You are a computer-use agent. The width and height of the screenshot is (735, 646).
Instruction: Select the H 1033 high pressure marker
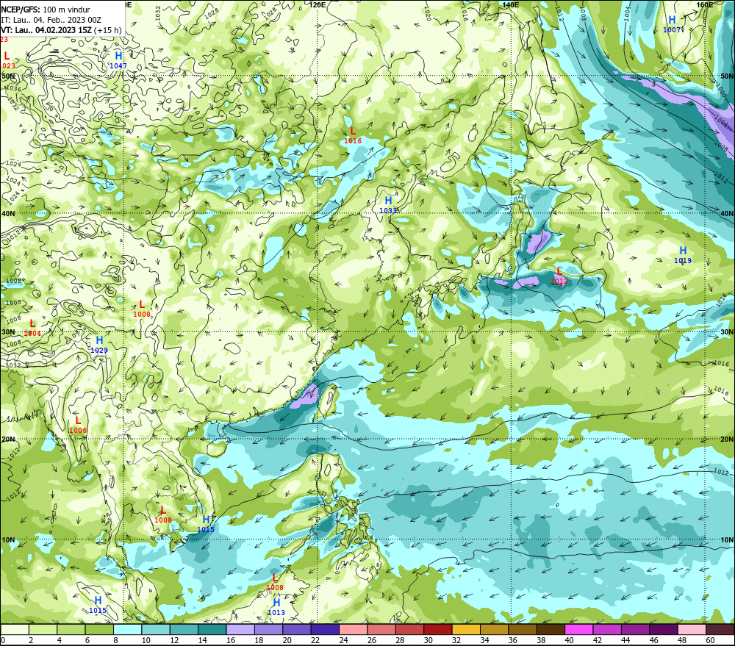[x=388, y=205]
